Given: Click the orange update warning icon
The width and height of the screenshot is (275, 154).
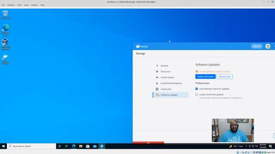Looking at the screenshot, I should (x=197, y=71).
